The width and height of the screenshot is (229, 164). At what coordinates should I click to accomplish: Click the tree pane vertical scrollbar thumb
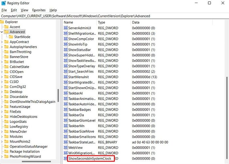coord(58,95)
